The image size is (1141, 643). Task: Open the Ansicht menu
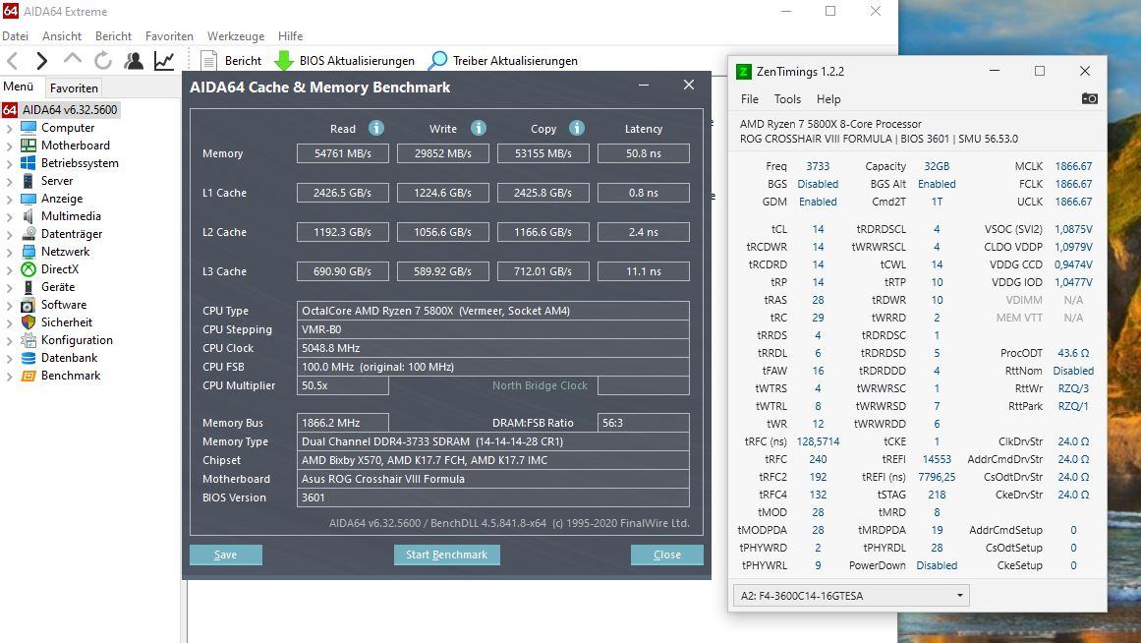62,35
